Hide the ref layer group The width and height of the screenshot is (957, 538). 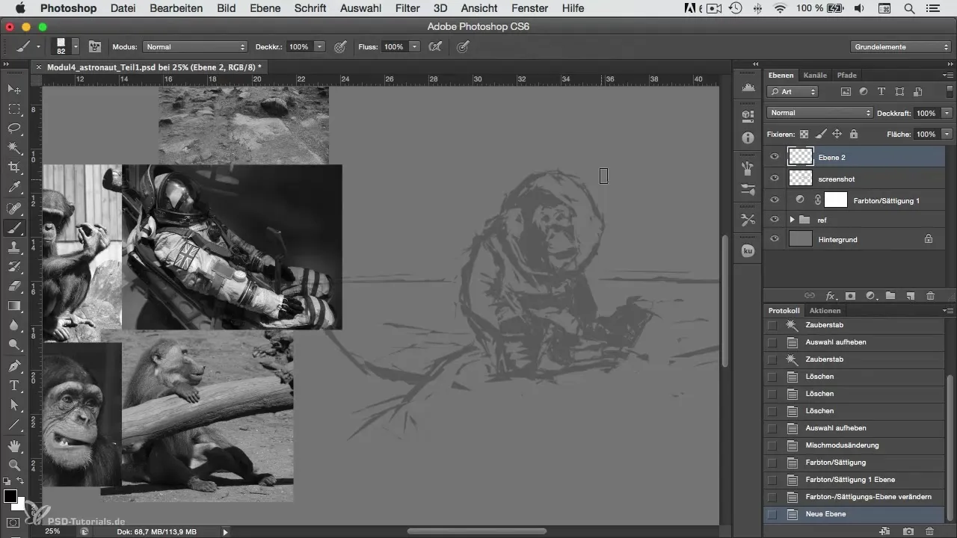(x=775, y=220)
